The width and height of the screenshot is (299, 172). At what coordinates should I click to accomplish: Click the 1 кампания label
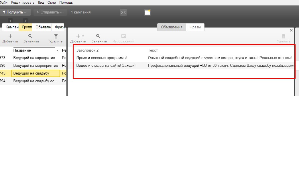(x=81, y=12)
